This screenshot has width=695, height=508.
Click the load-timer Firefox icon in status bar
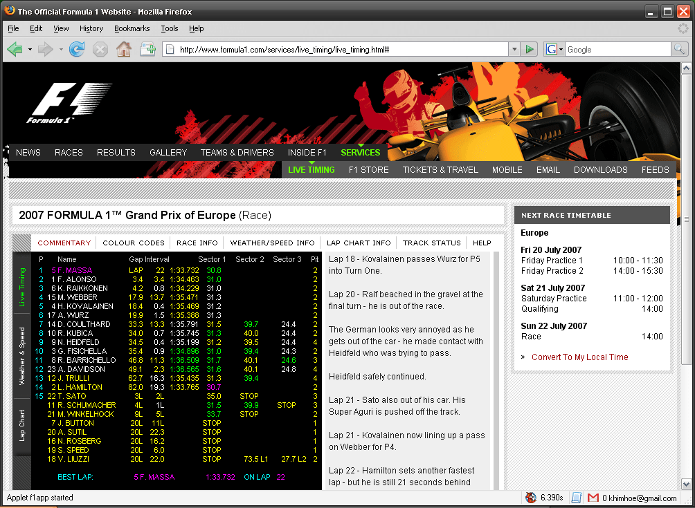(x=530, y=498)
